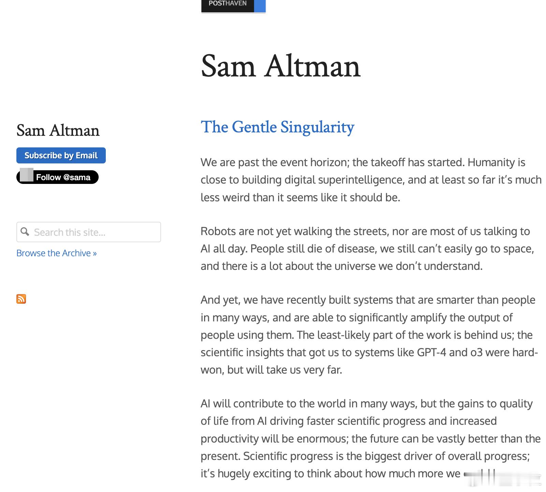Click paragraph beginning 'And yet, we have'

tap(370, 335)
